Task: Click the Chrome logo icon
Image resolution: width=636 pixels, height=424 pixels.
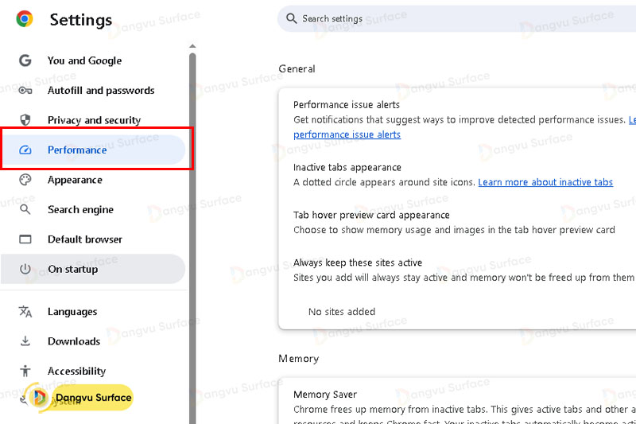Action: coord(25,19)
